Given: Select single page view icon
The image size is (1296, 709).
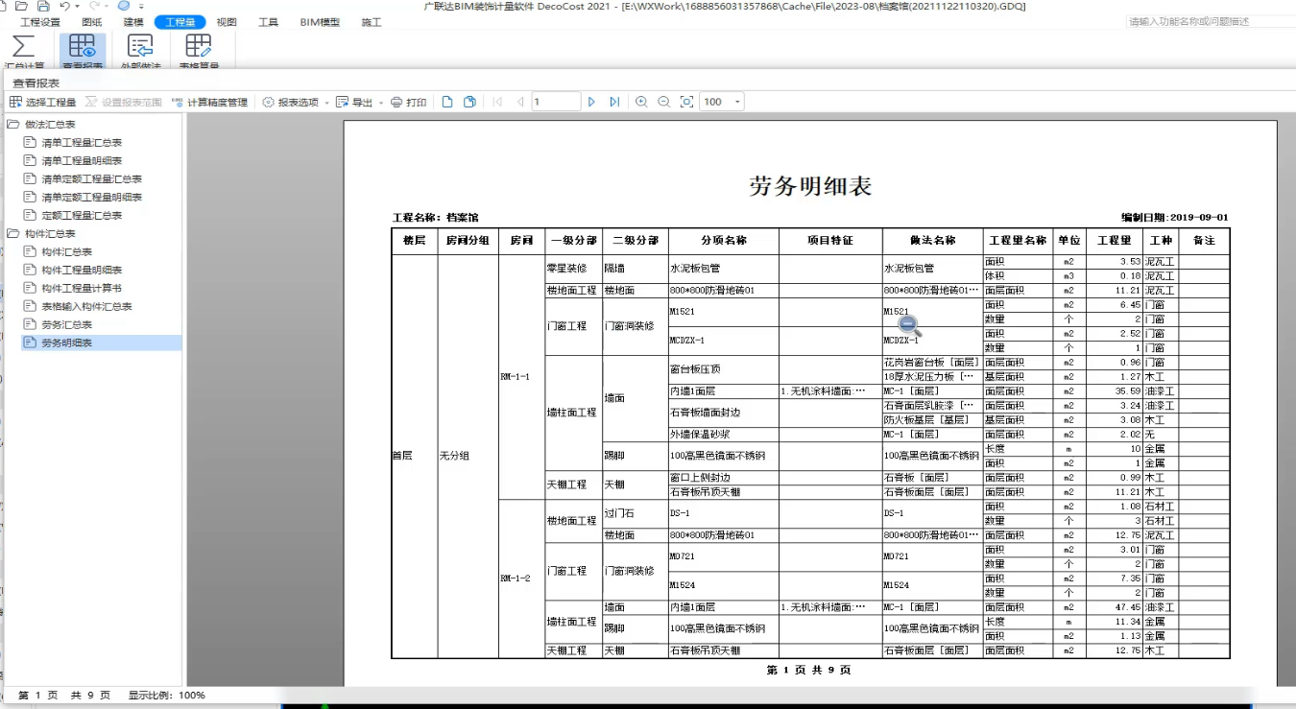Looking at the screenshot, I should pos(447,102).
